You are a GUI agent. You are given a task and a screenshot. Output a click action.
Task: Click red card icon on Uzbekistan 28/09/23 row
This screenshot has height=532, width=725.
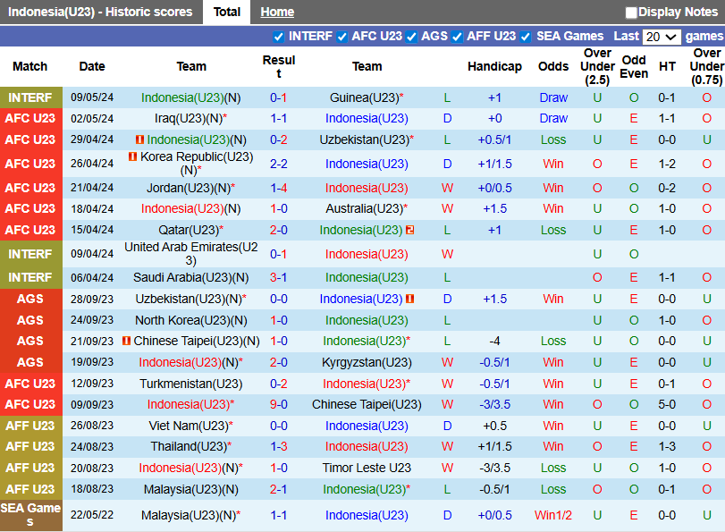409,299
